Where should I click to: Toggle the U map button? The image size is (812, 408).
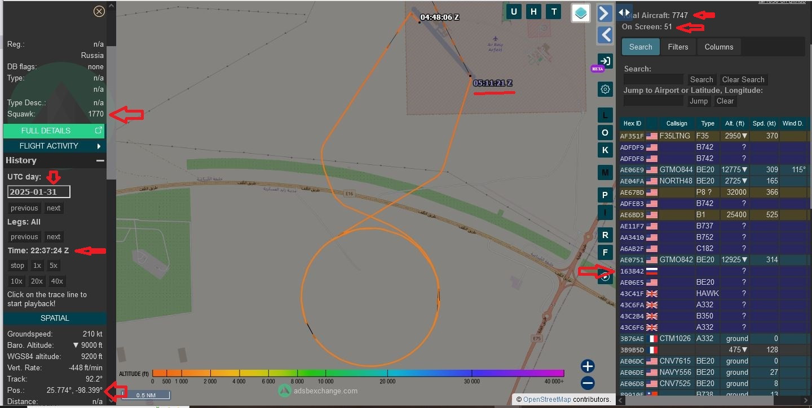[x=514, y=12]
